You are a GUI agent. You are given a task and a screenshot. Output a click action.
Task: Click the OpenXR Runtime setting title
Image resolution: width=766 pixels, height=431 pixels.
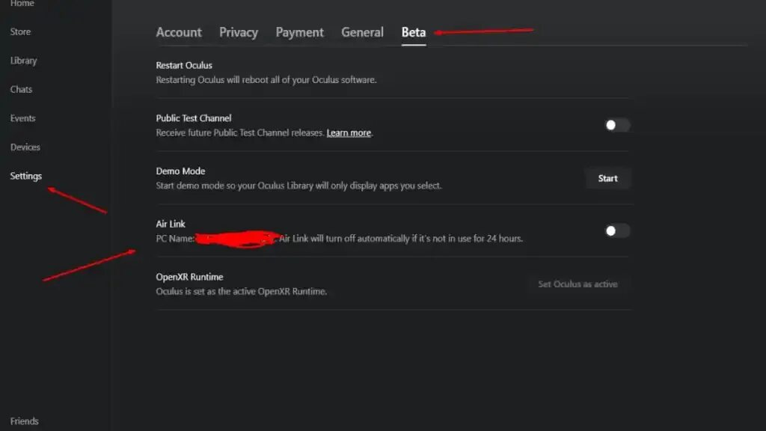pyautogui.click(x=189, y=277)
